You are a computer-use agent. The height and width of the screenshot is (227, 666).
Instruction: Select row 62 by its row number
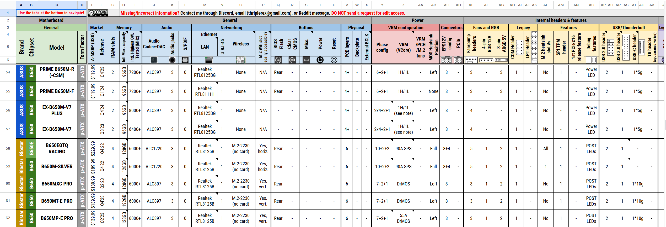click(x=8, y=218)
